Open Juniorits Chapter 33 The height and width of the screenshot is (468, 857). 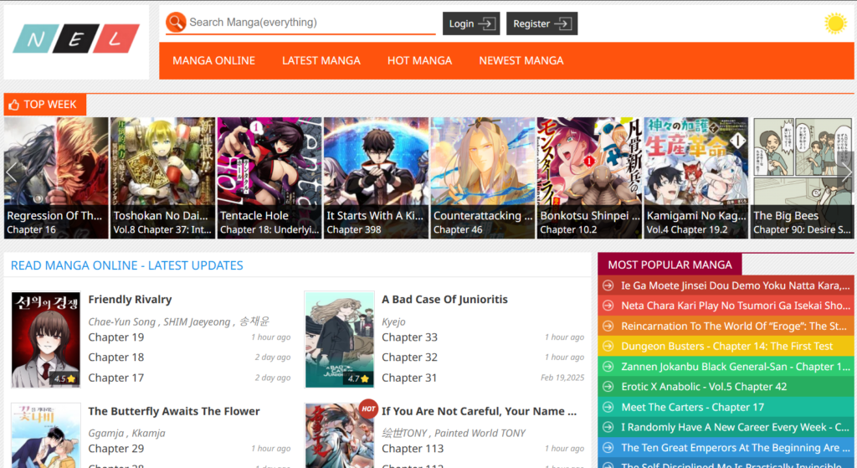coord(409,337)
